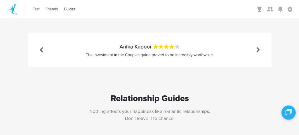Click the third yellow rating star

point(166,47)
